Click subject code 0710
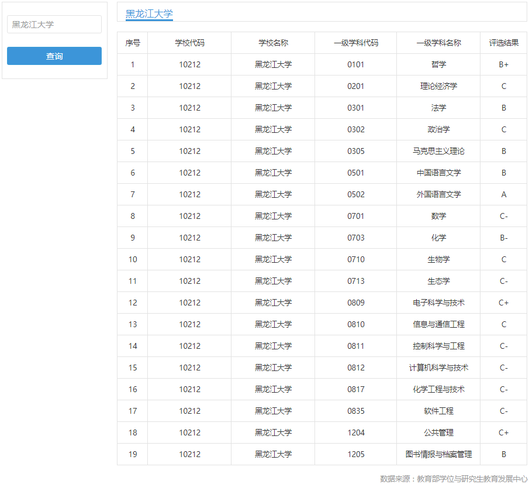Viewport: 529px width, 484px height. (356, 259)
